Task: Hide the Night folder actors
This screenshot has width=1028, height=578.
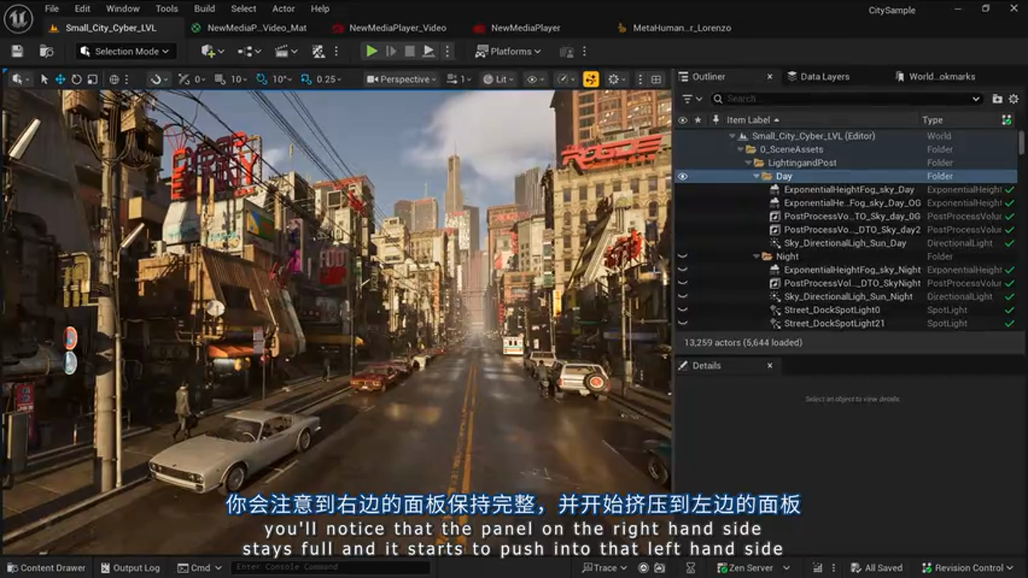Action: 682,255
